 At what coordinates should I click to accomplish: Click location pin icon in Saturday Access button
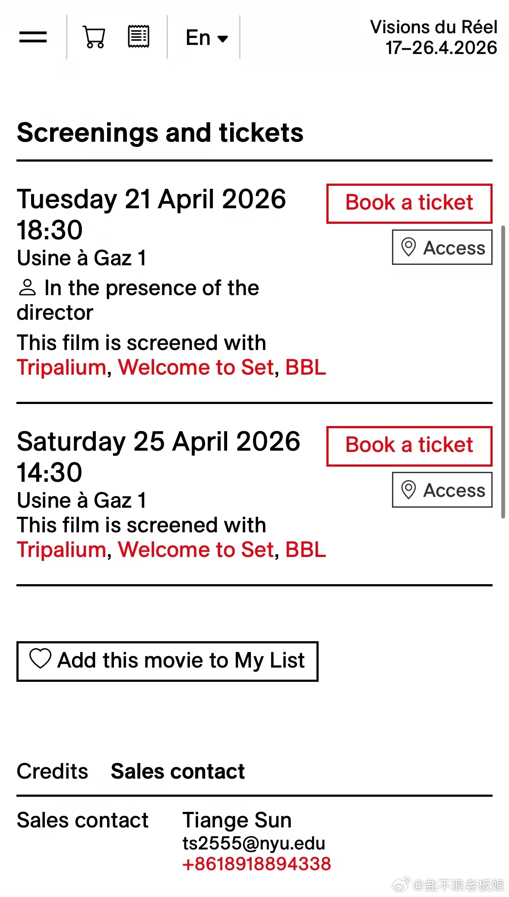(x=408, y=490)
